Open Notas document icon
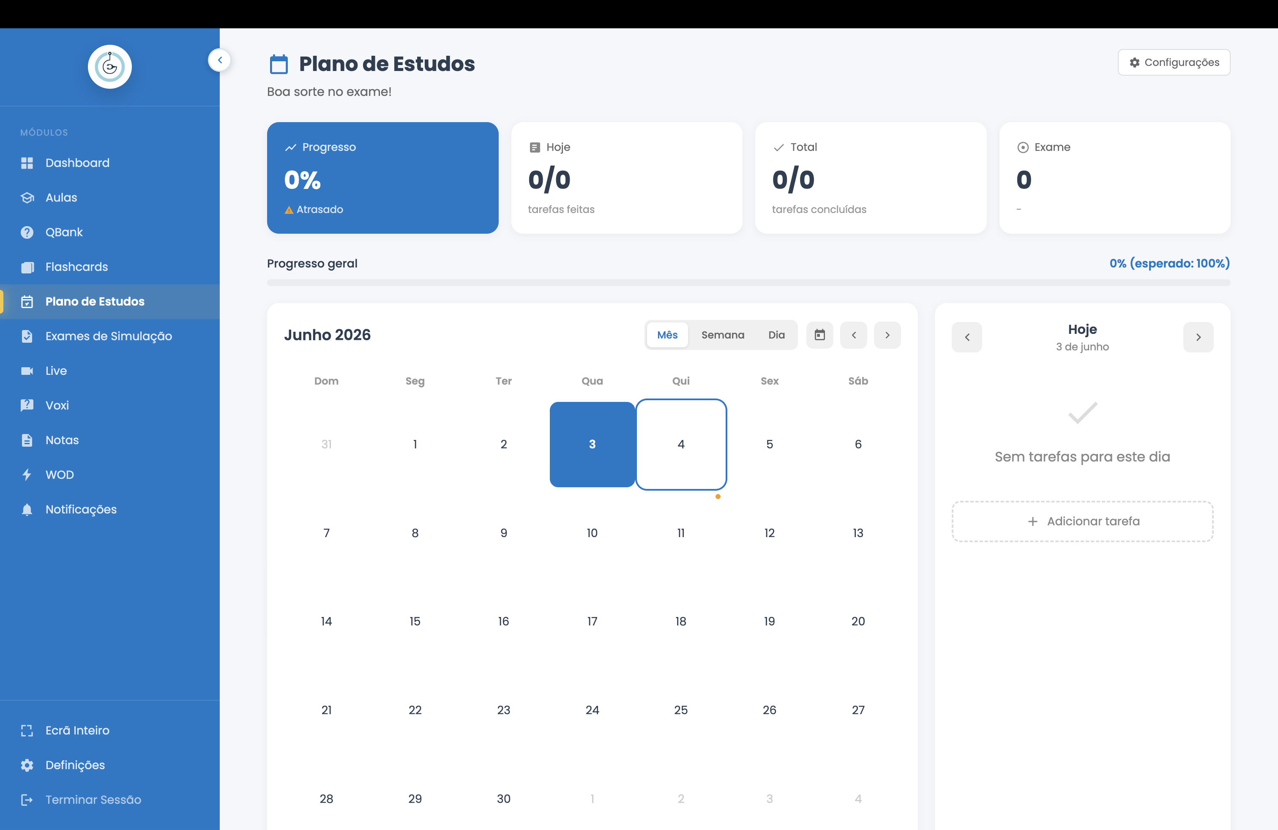 pos(27,440)
